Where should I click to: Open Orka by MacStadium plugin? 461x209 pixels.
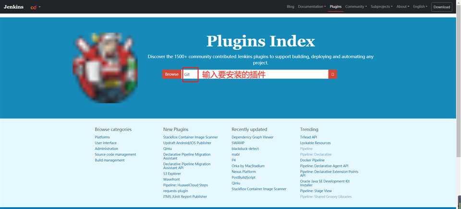pyautogui.click(x=248, y=166)
